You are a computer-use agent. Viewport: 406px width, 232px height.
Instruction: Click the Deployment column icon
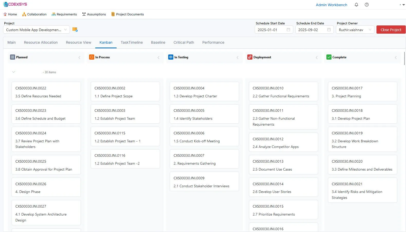[x=250, y=57]
